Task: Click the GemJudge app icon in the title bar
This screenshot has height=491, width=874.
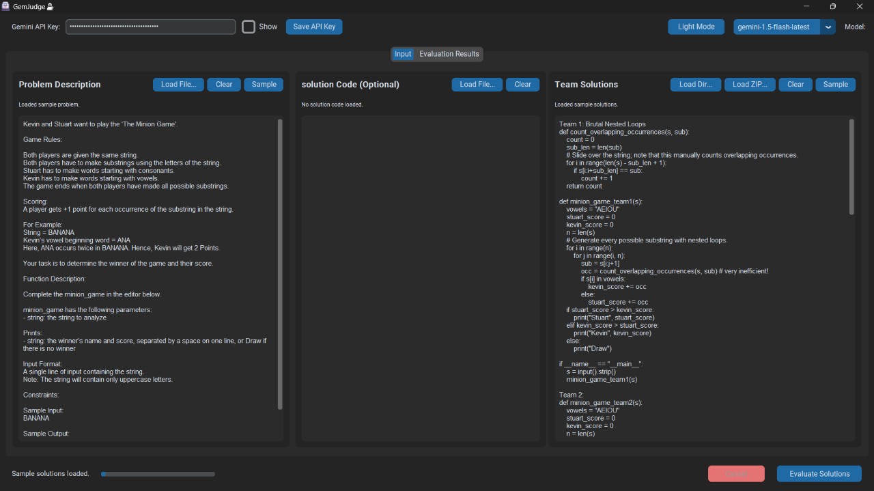Action: 5,6
